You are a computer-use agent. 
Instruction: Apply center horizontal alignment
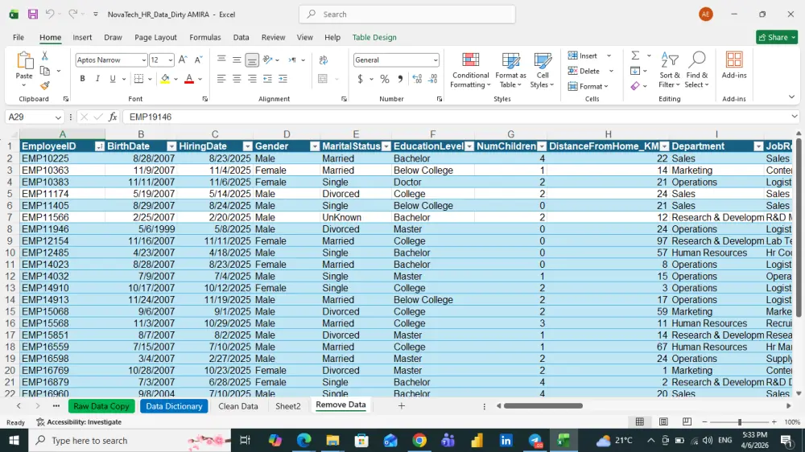[237, 79]
